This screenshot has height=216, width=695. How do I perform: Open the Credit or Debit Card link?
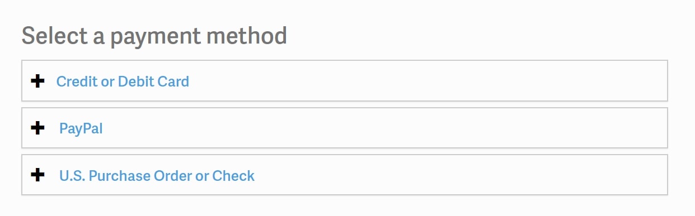click(123, 81)
